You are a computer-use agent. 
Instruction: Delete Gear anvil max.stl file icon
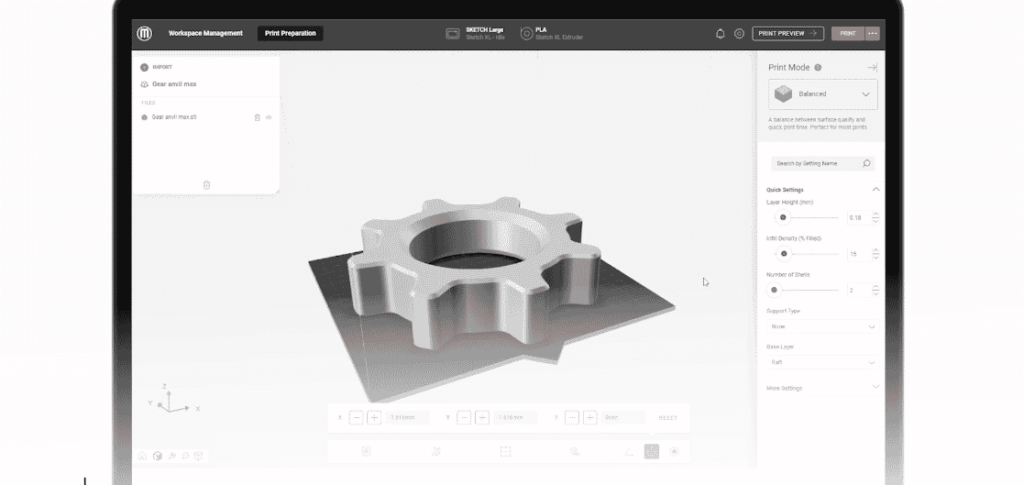pos(257,117)
